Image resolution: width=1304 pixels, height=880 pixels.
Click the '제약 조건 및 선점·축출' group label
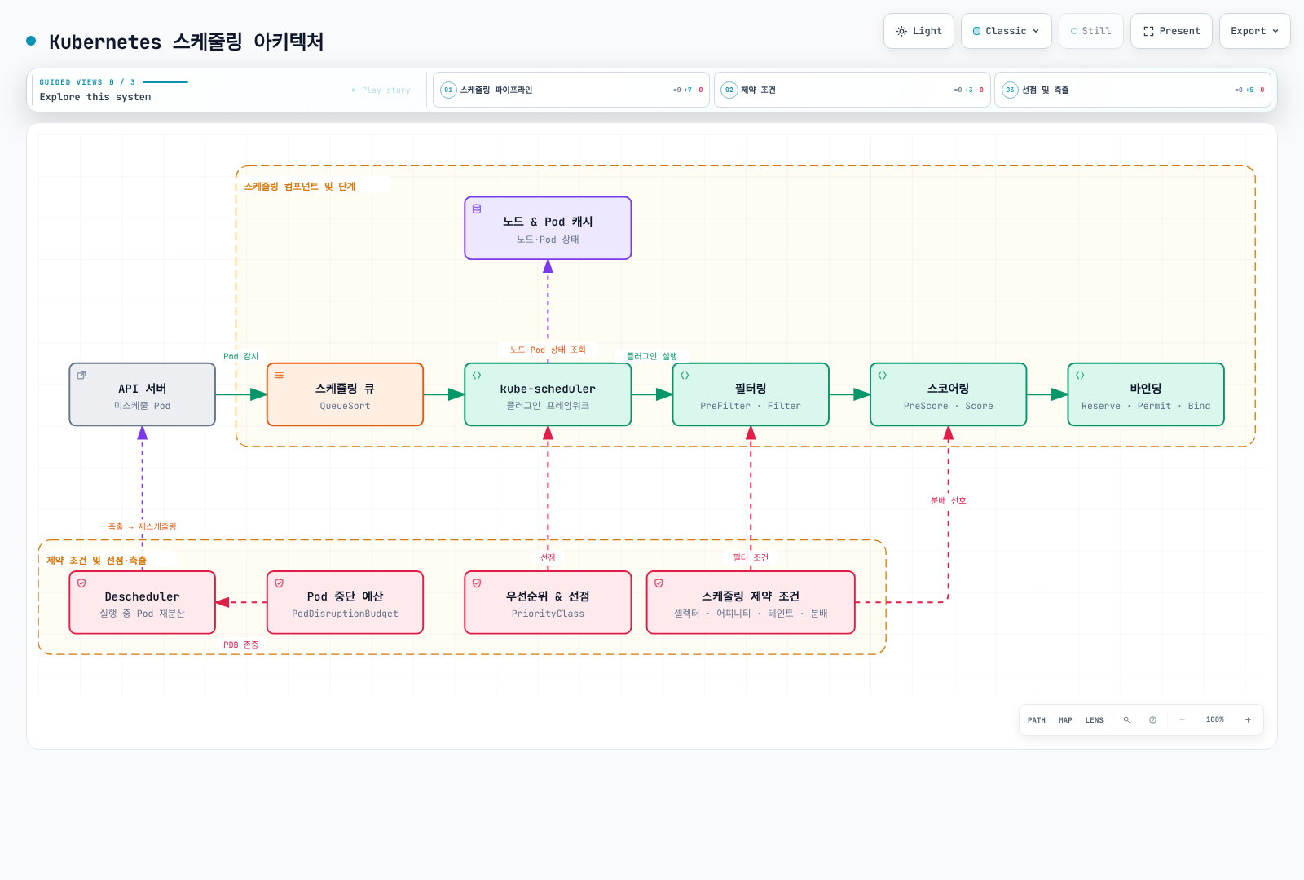[96, 561]
